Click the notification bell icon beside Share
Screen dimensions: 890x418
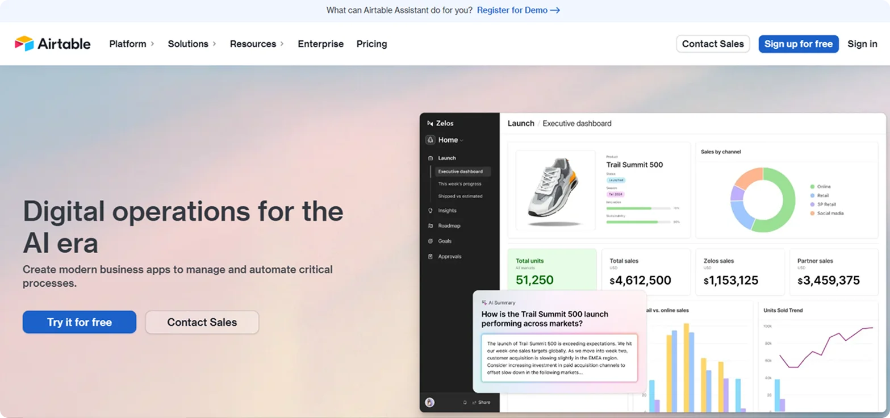pos(465,402)
